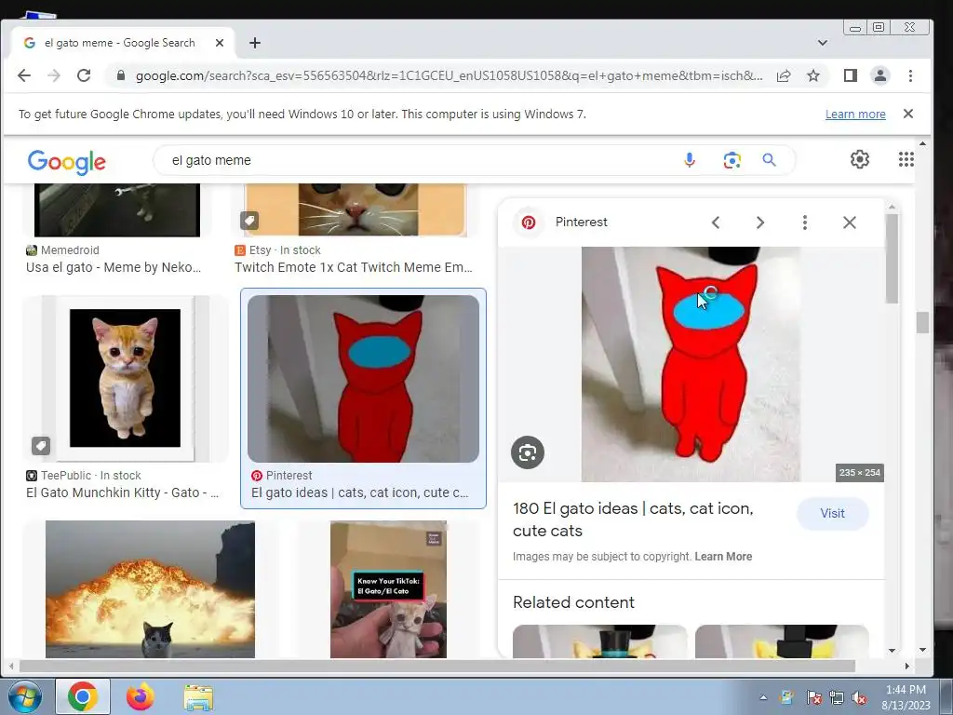Reload the current page
The image size is (953, 715).
84,75
